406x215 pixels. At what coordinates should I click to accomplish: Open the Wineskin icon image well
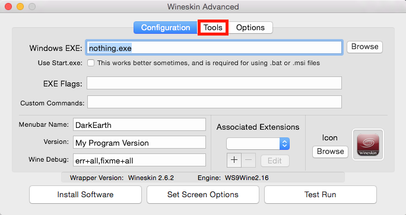368,145
